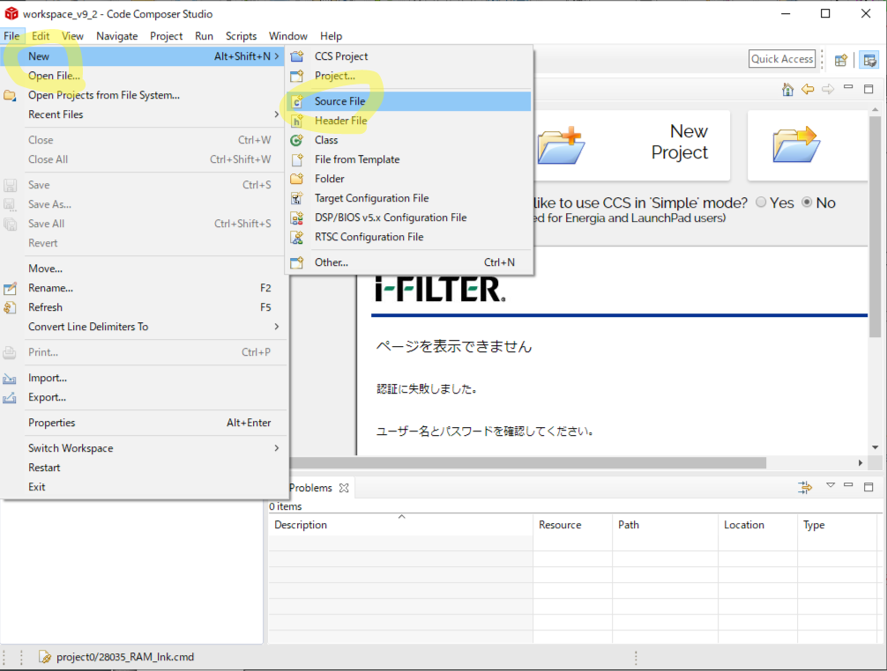Click the Quick Access search field
The height and width of the screenshot is (671, 887).
782,59
